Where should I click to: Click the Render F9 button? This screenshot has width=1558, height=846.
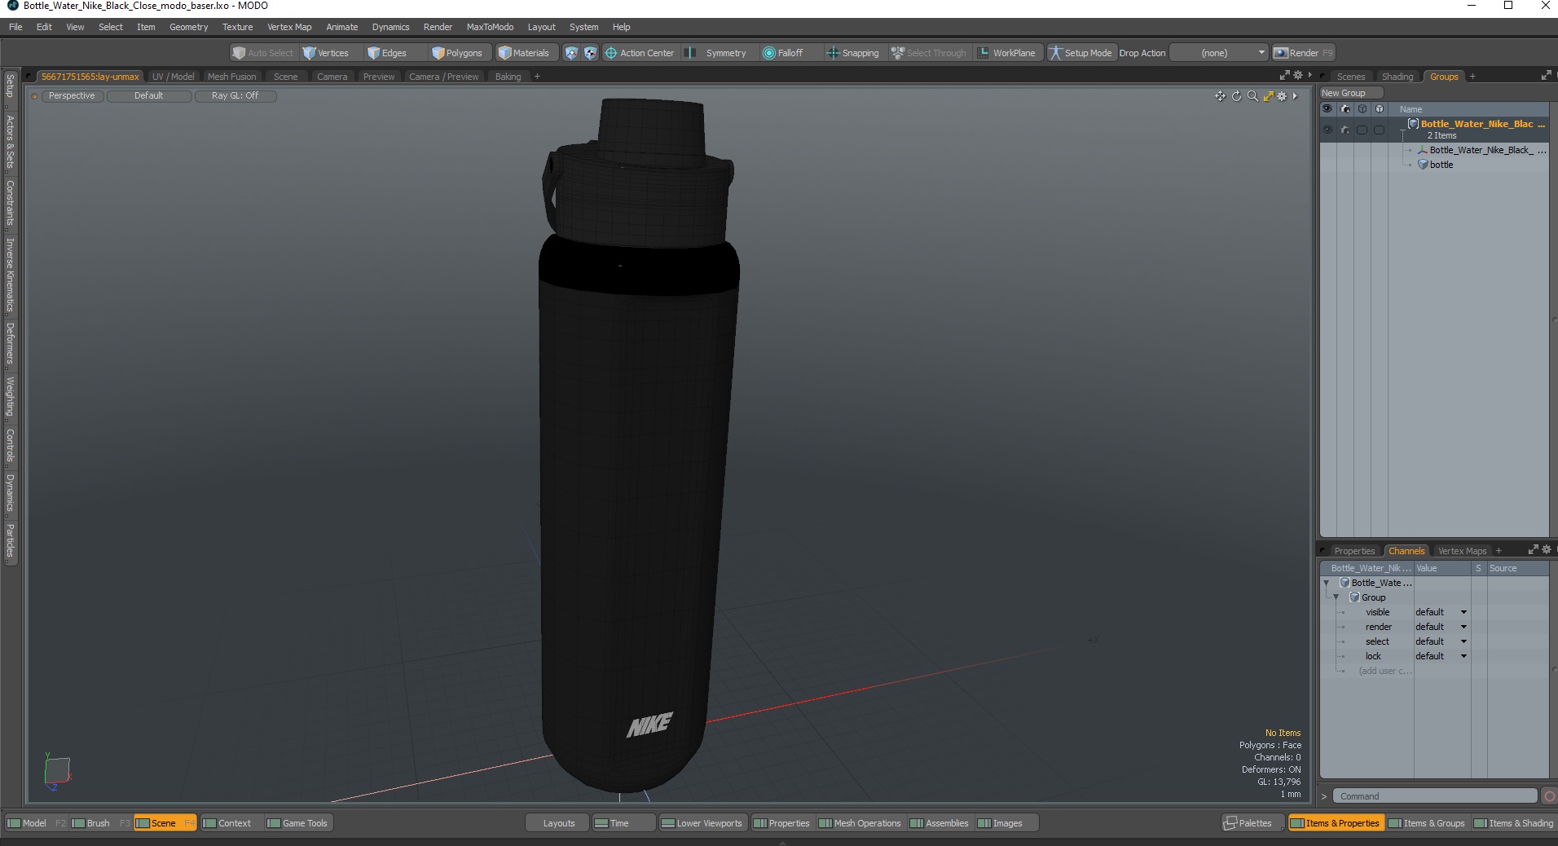click(x=1304, y=53)
